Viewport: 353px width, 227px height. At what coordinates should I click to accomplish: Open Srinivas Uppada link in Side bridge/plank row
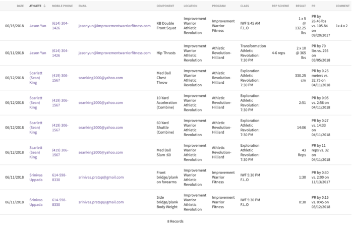tap(36, 202)
